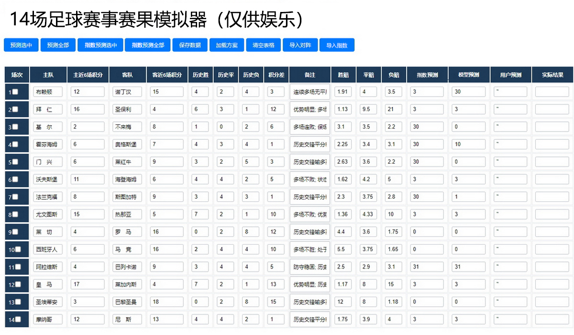The height and width of the screenshot is (335, 574).
Task: Click the 预测全部 button
Action: (58, 45)
